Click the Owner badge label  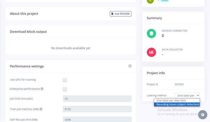[165, 1]
